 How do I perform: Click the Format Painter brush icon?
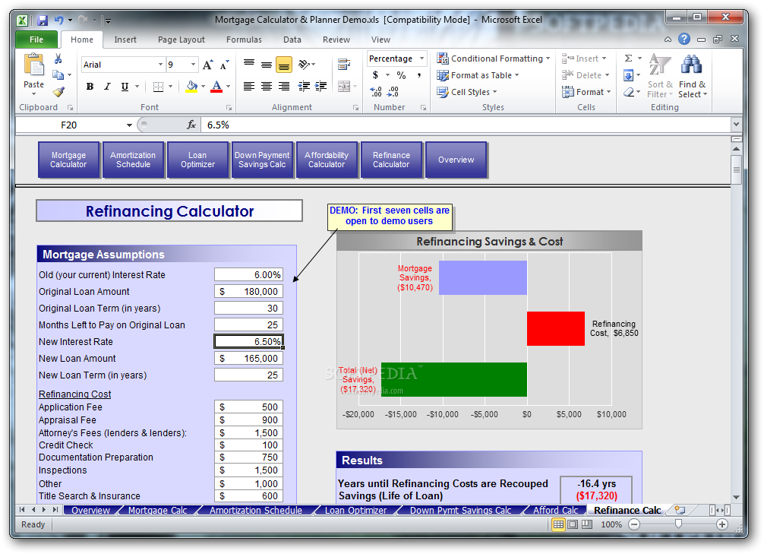(58, 92)
